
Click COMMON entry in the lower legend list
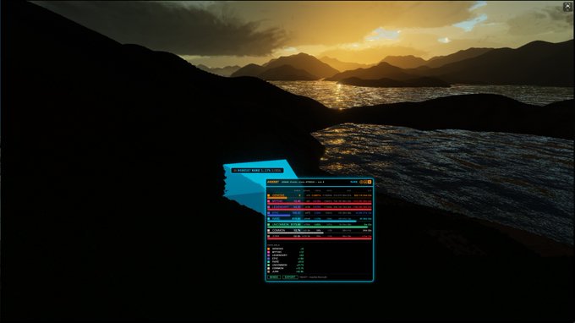pyautogui.click(x=286, y=268)
